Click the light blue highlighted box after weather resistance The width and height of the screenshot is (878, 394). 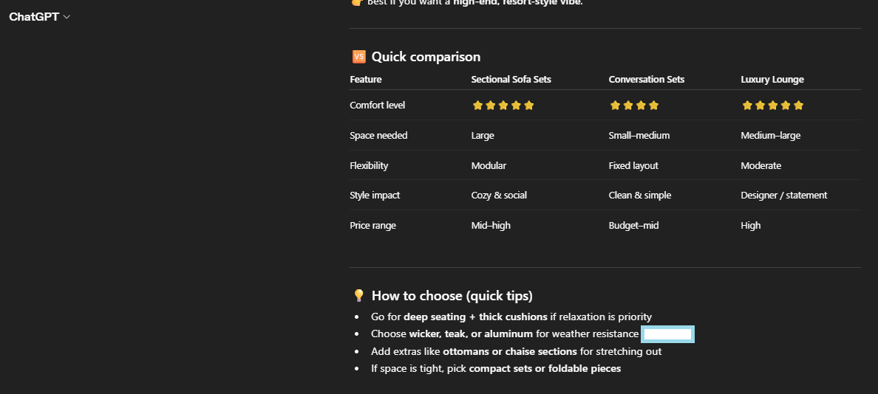667,334
